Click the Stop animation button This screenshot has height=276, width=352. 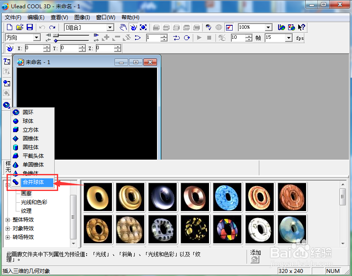coord(209,37)
